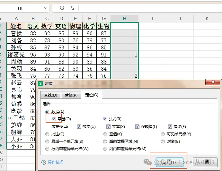Click the 物理 header cell
This screenshot has height=171, width=222.
(x=75, y=26)
